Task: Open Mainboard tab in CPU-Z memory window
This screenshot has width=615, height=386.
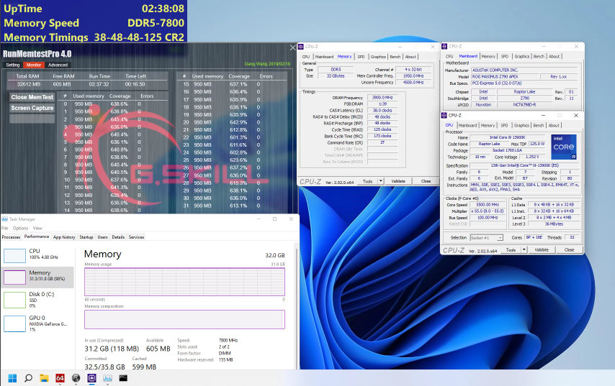Action: click(324, 57)
